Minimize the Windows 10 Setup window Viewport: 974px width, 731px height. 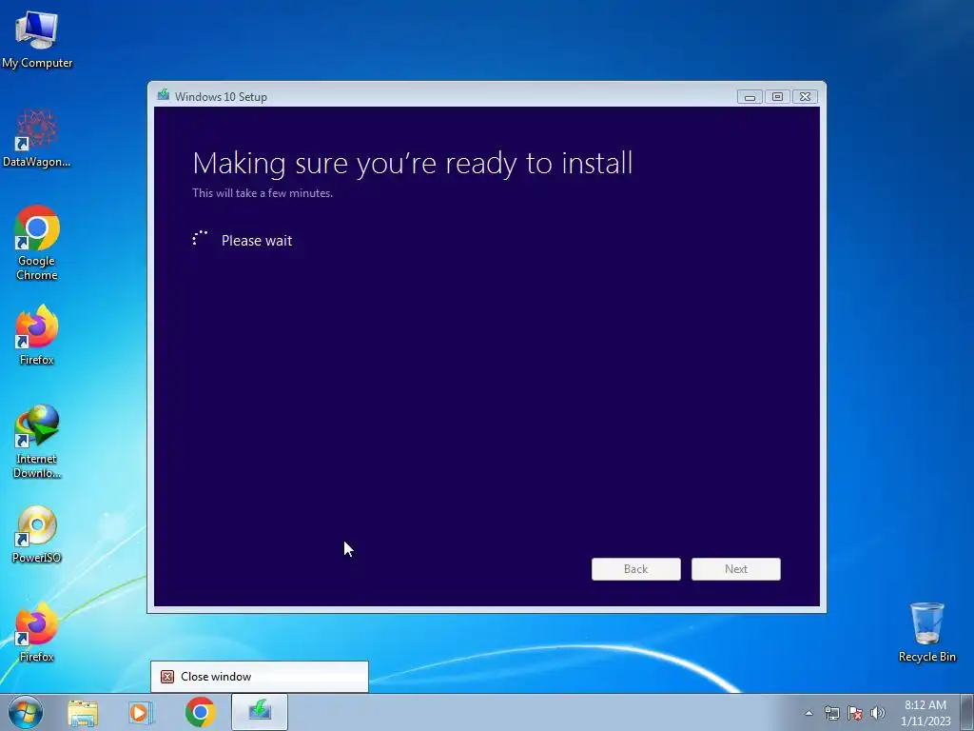(750, 97)
